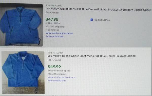Open the Lee Valley Ireland Chore Coat 2XL title
The height and width of the screenshot is (96, 152).
pyautogui.click(x=91, y=56)
